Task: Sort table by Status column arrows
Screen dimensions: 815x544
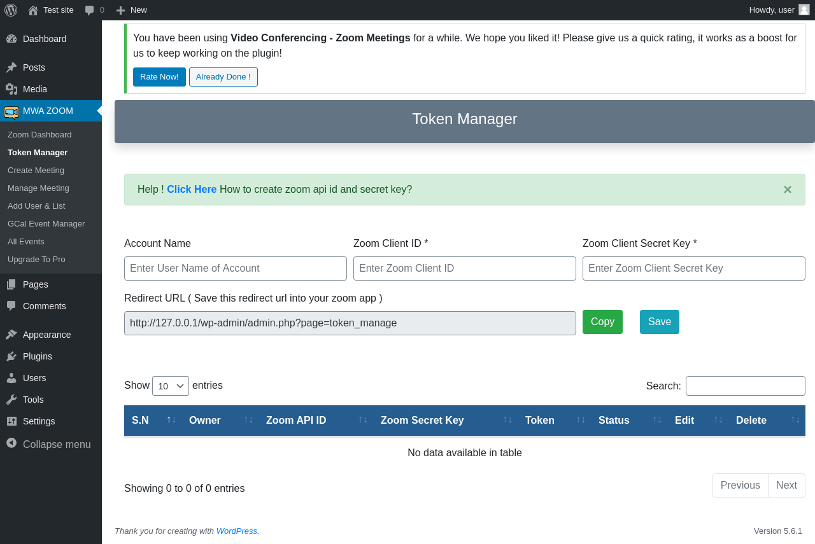Action: [657, 419]
